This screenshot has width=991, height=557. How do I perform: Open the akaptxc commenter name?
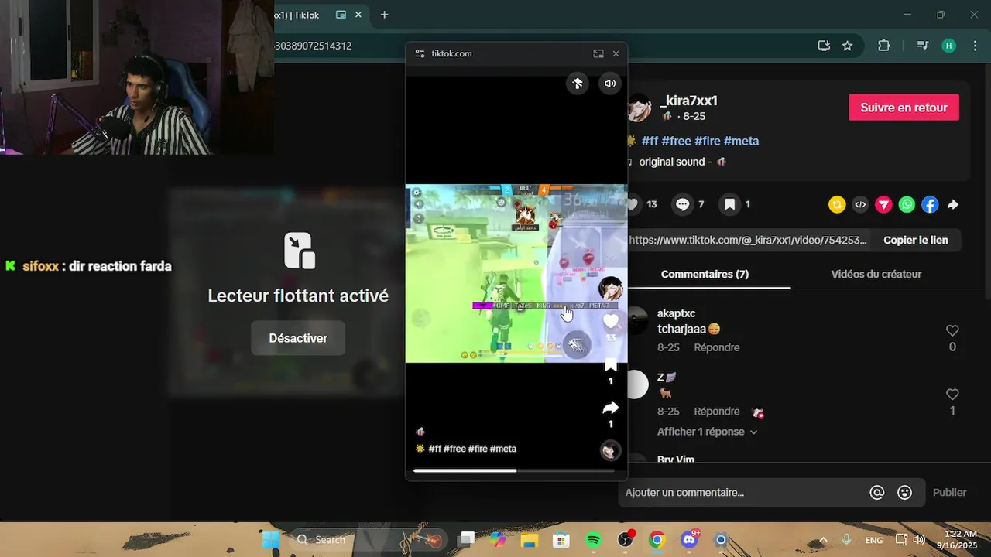point(676,313)
